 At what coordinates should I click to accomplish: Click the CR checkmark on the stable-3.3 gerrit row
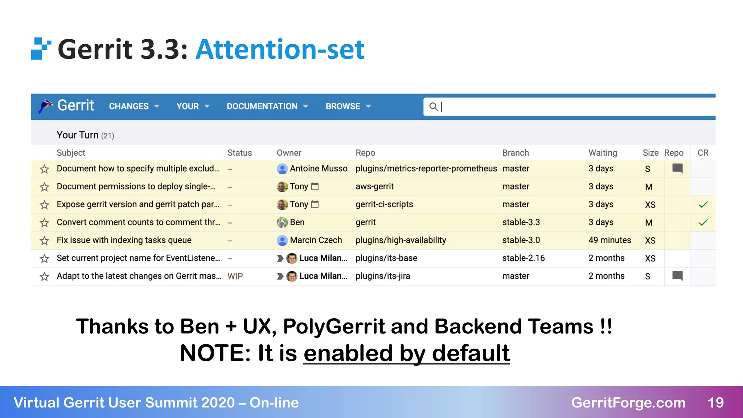(703, 222)
